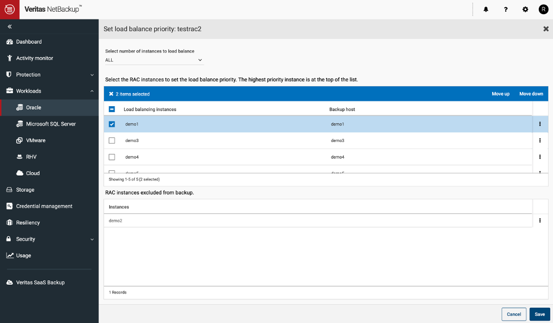Click the Activity monitor figure icon
Screen dimensions: 553x323
[9, 58]
